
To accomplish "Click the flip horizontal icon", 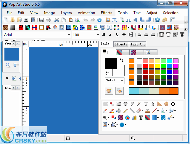I will point(128,20).
